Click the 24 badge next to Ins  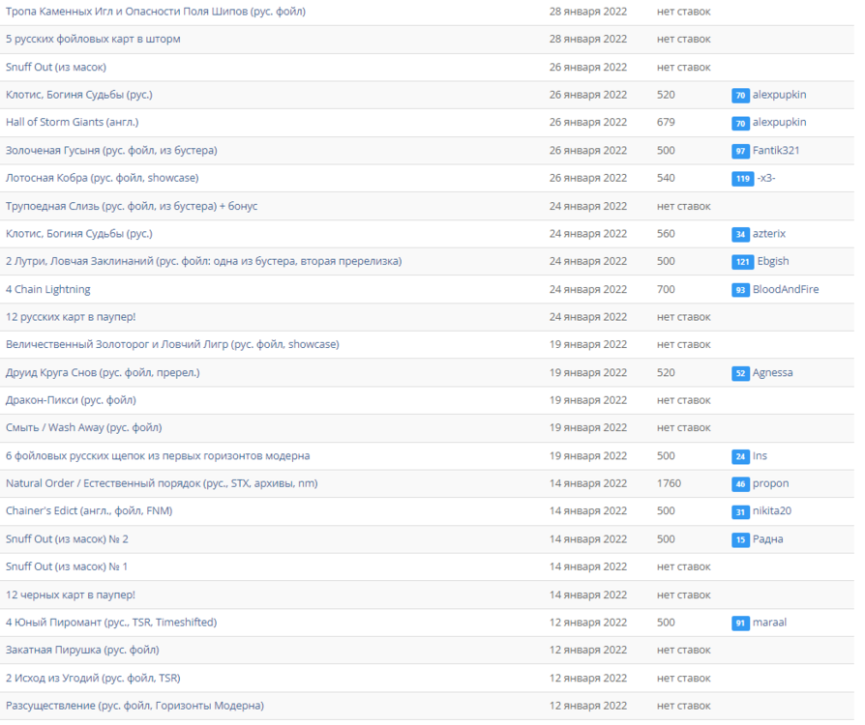click(740, 455)
